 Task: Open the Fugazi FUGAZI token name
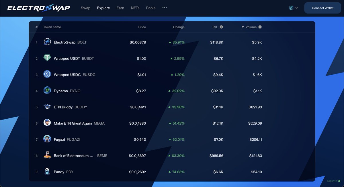pyautogui.click(x=67, y=140)
